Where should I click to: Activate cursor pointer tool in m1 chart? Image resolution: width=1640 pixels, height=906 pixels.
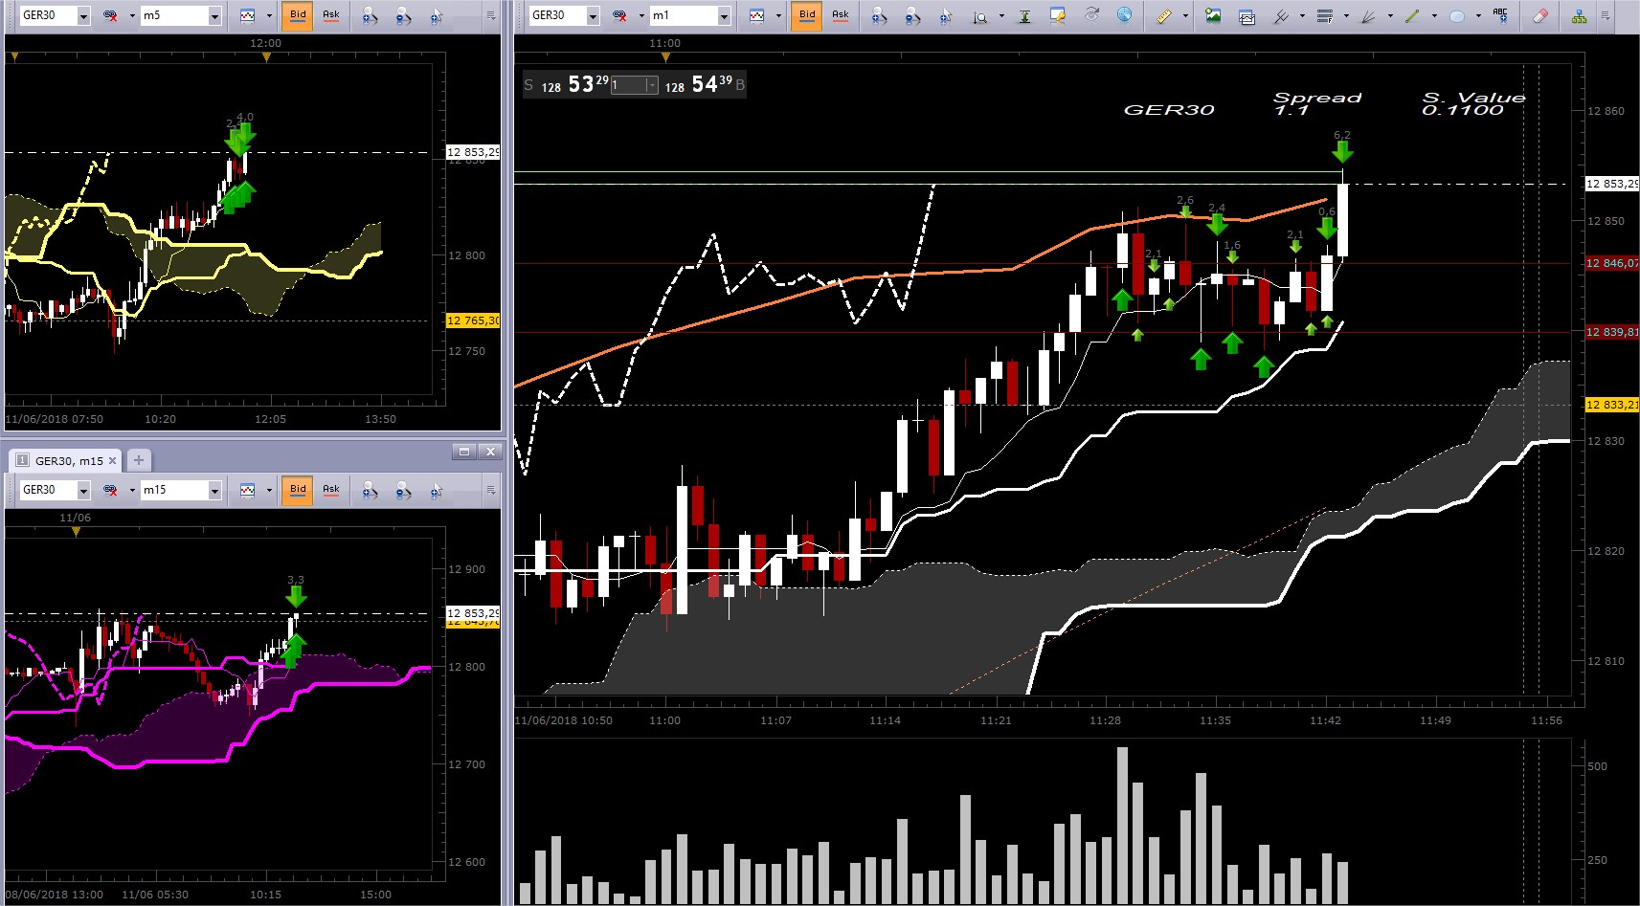click(946, 15)
